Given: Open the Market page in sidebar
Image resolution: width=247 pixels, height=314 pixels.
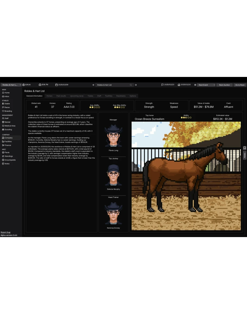Looking at the screenshot, I should point(7,122).
